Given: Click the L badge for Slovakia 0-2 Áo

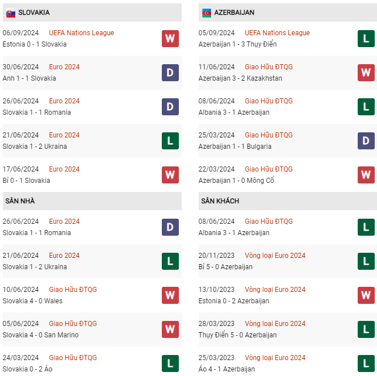Looking at the screenshot, I should [x=170, y=364].
